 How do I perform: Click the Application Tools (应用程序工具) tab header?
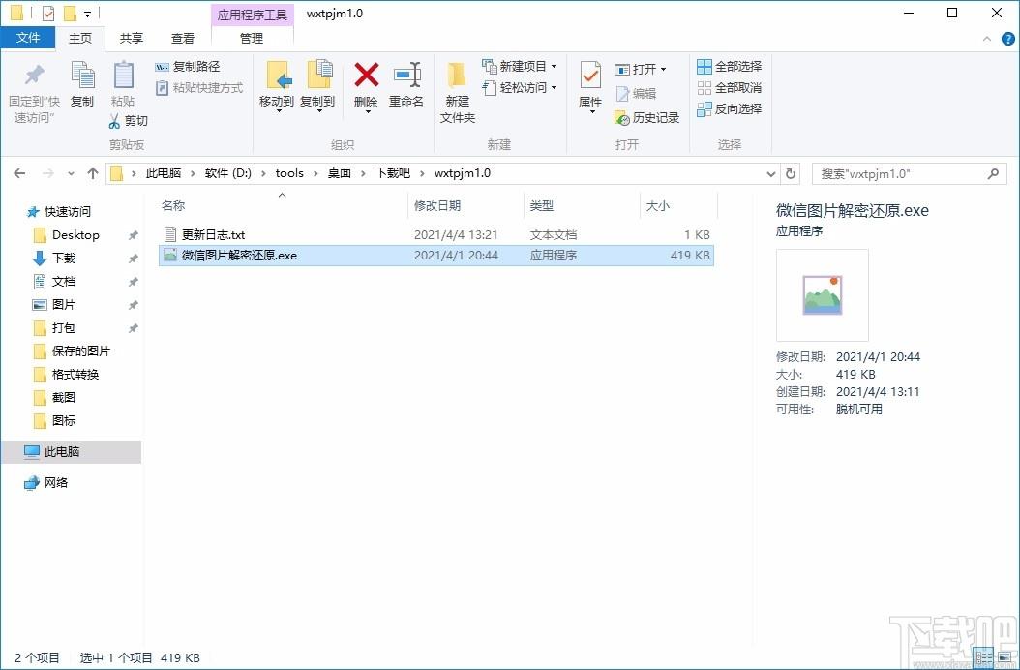pyautogui.click(x=253, y=15)
